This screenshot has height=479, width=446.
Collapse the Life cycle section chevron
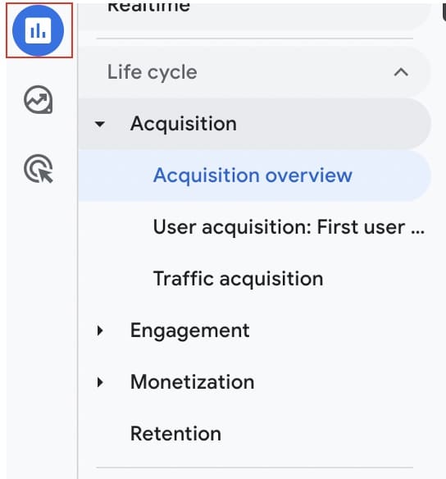401,72
